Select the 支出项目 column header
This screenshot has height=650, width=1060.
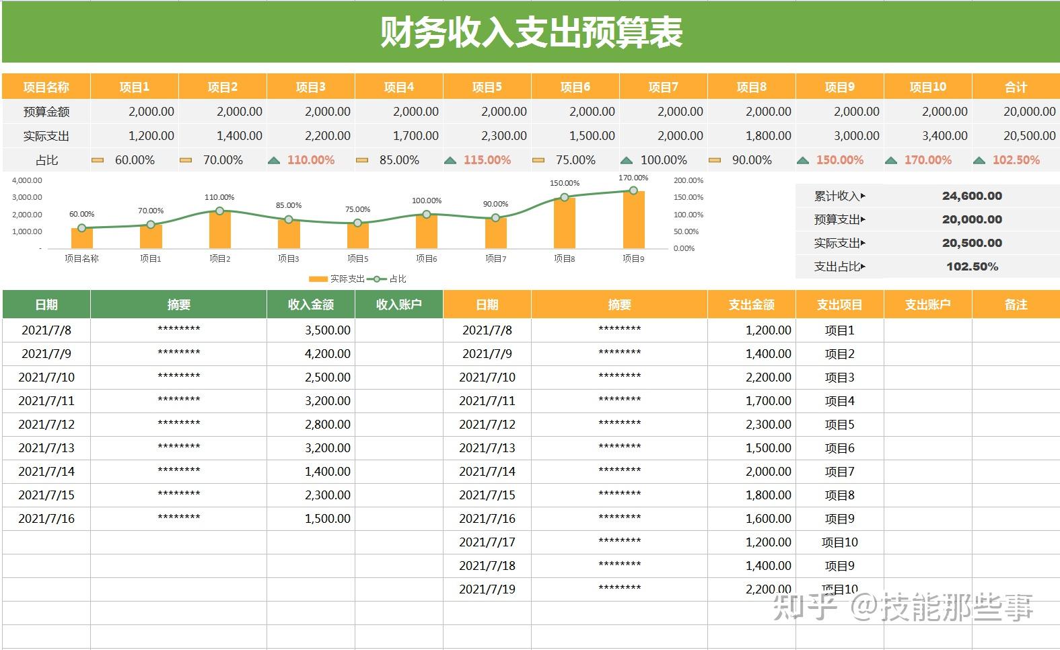pyautogui.click(x=840, y=304)
